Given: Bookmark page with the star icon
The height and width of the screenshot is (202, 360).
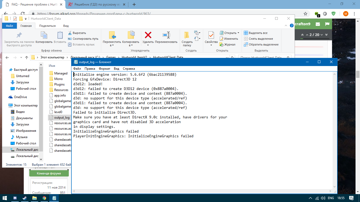Looking at the screenshot, I should 305,14.
